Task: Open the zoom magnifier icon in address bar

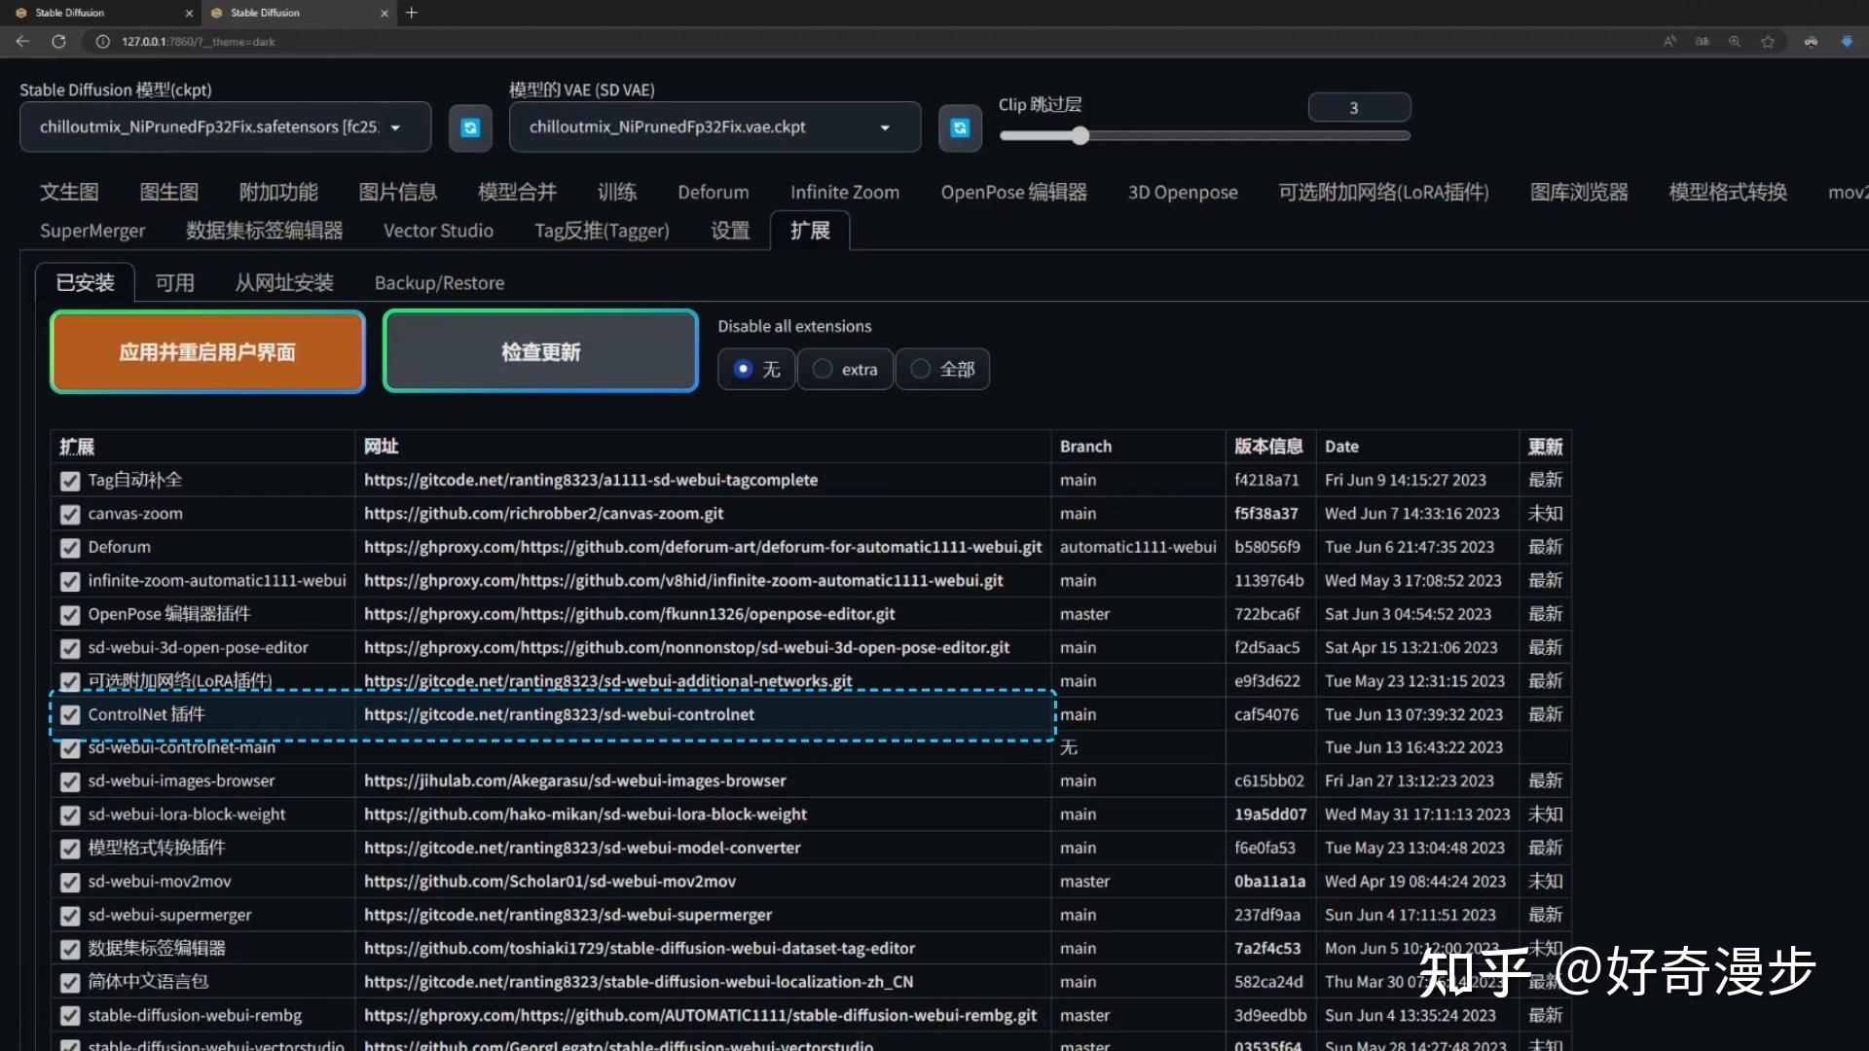Action: click(1734, 42)
